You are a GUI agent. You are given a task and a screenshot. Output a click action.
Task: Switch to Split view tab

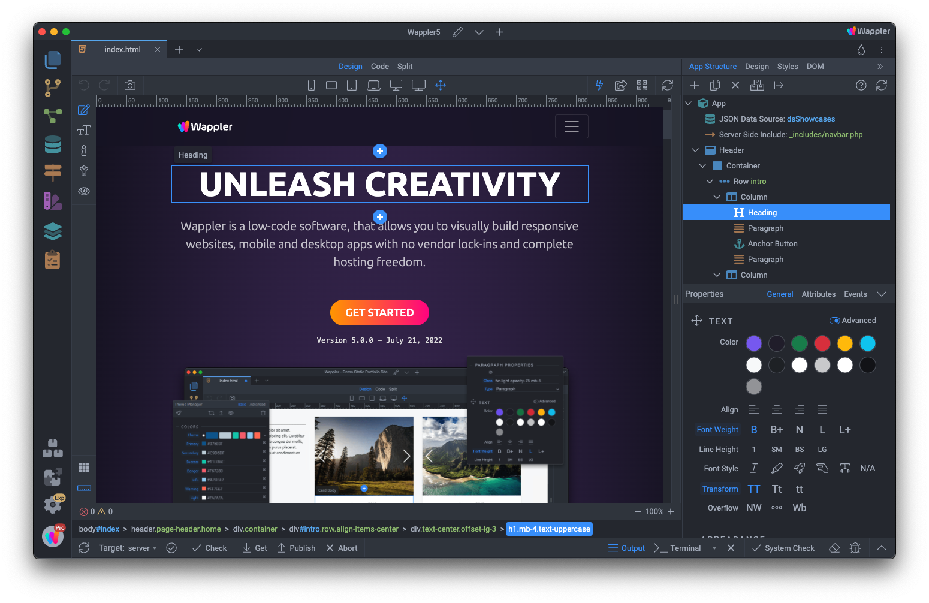pos(405,67)
